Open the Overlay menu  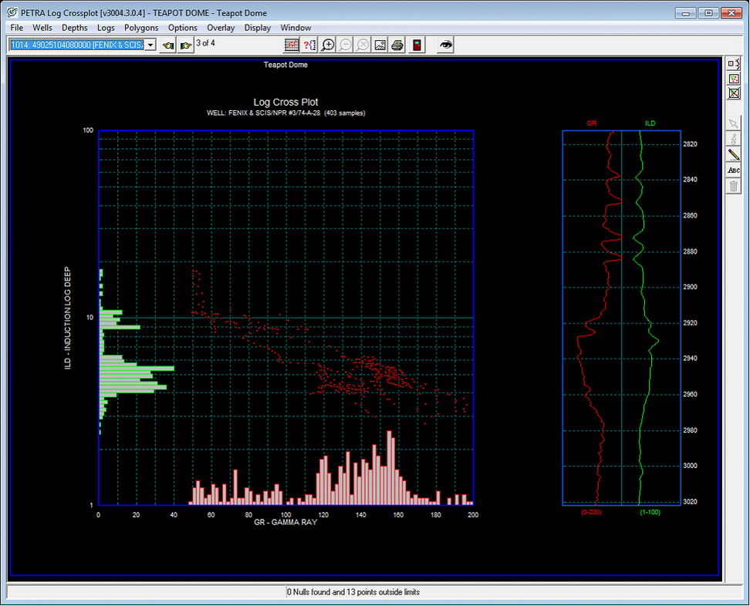pyautogui.click(x=221, y=28)
